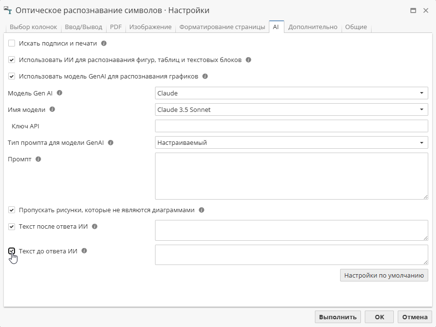Click info icon next to "Пропускать рисунки" option
The height and width of the screenshot is (327, 436).
[202, 209]
